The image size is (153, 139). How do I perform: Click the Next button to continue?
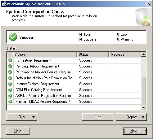tap(135, 131)
